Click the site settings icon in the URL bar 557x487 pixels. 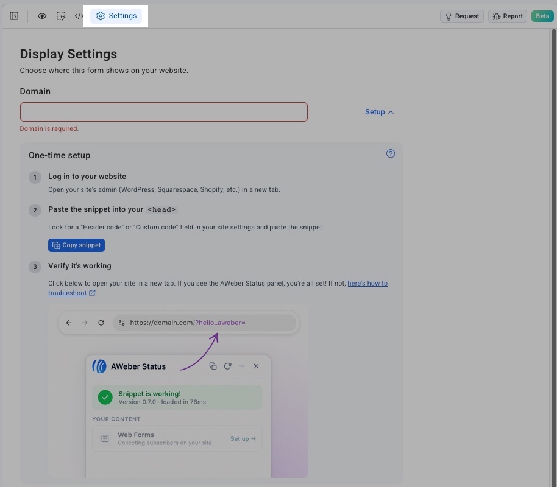point(121,323)
